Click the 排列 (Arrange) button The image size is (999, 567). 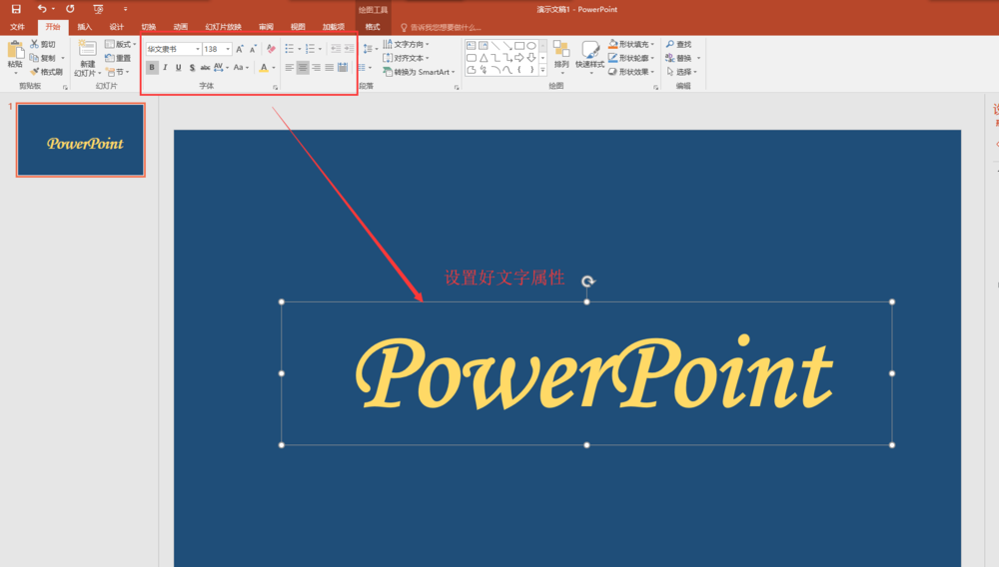pyautogui.click(x=561, y=56)
